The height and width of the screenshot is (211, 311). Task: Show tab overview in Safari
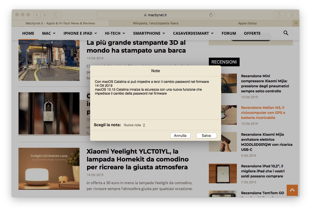click(x=292, y=15)
